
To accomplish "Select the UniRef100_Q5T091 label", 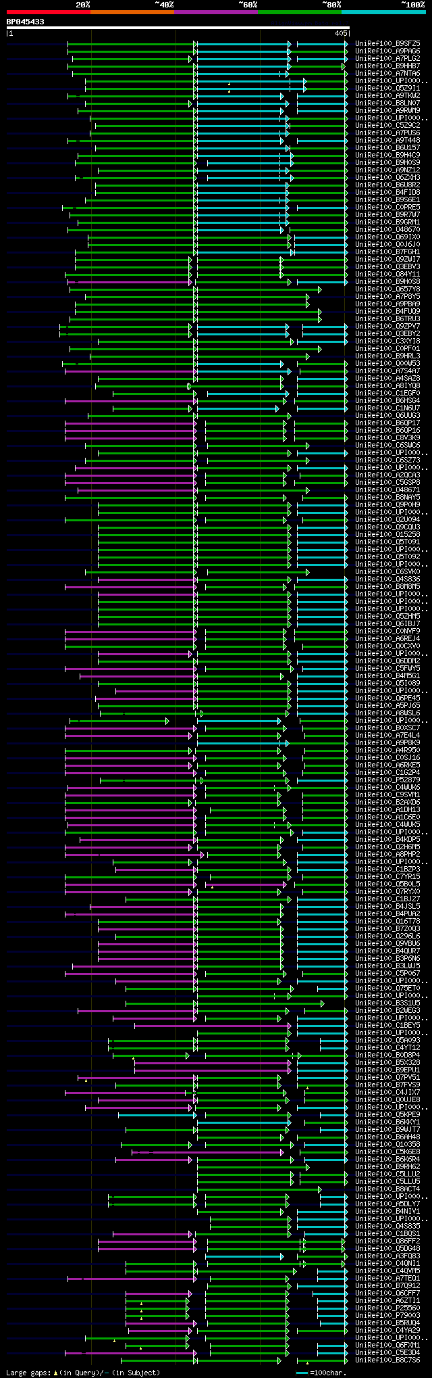I will 387,542.
